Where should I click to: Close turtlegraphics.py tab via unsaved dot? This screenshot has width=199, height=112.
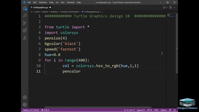pos(50,7)
